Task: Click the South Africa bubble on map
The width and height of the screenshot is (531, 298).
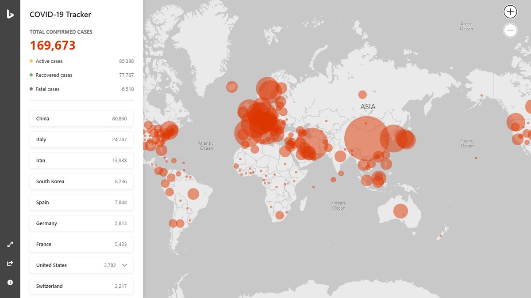Action: 280,215
